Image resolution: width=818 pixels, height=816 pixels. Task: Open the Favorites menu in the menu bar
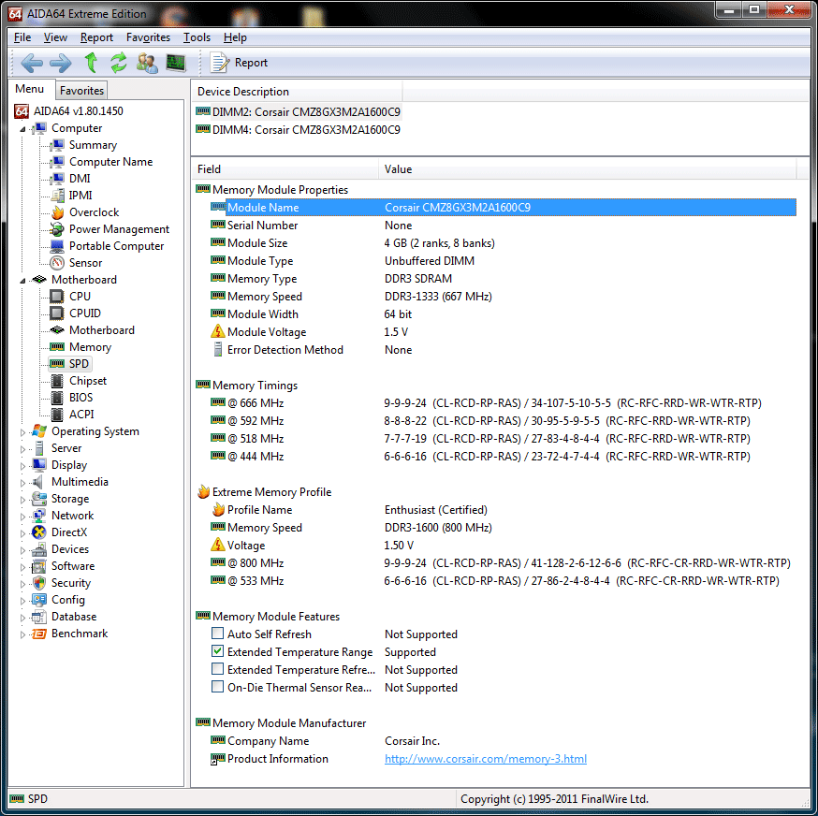point(148,37)
